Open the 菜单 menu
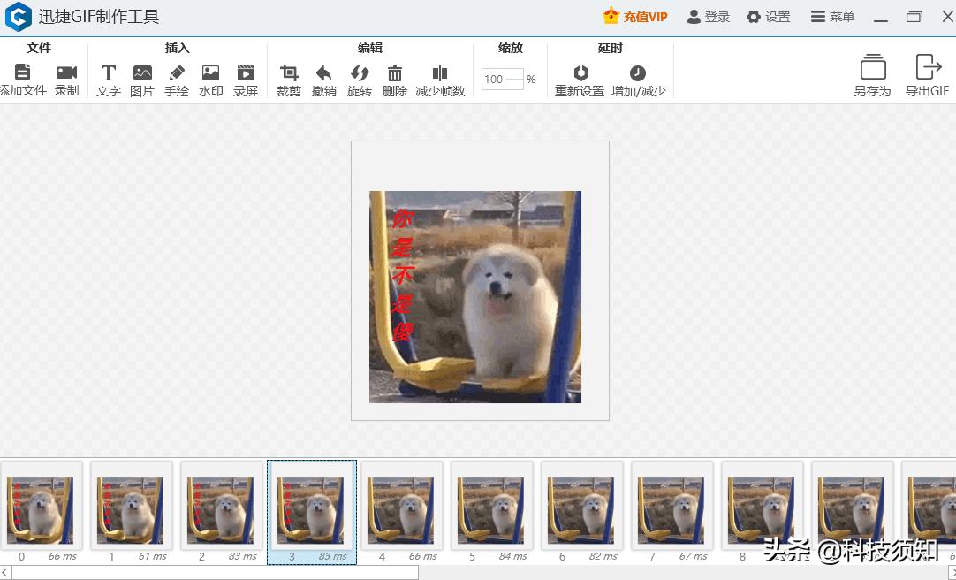This screenshot has height=580, width=956. [x=832, y=17]
